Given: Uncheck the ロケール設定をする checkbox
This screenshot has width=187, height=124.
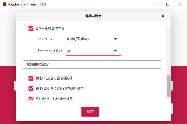Looking at the screenshot, I should pyautogui.click(x=31, y=29).
